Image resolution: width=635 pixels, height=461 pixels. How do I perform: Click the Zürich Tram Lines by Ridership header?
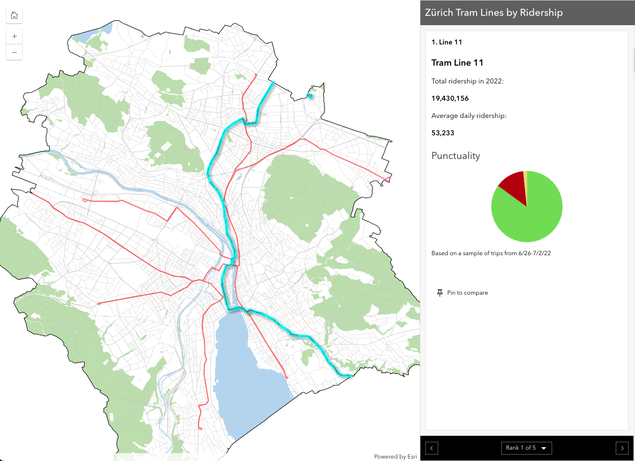(x=493, y=12)
